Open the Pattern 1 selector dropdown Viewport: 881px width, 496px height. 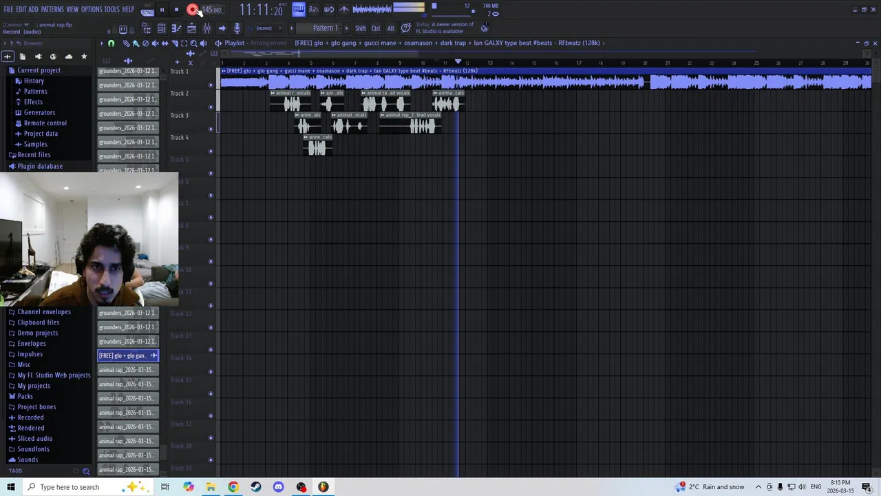[x=324, y=28]
